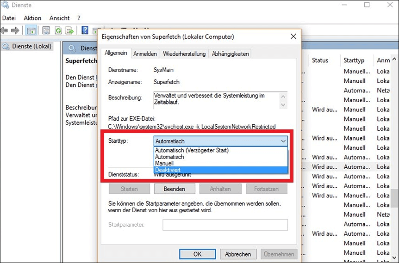This screenshot has height=263, width=399.
Task: Click the Abbrechen button
Action: [238, 254]
